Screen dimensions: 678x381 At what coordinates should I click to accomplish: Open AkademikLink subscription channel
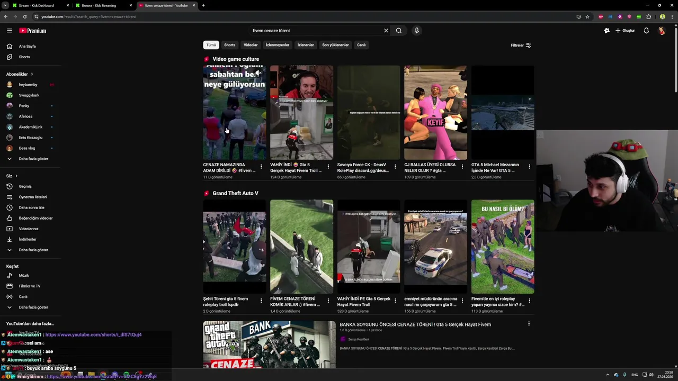[31, 127]
